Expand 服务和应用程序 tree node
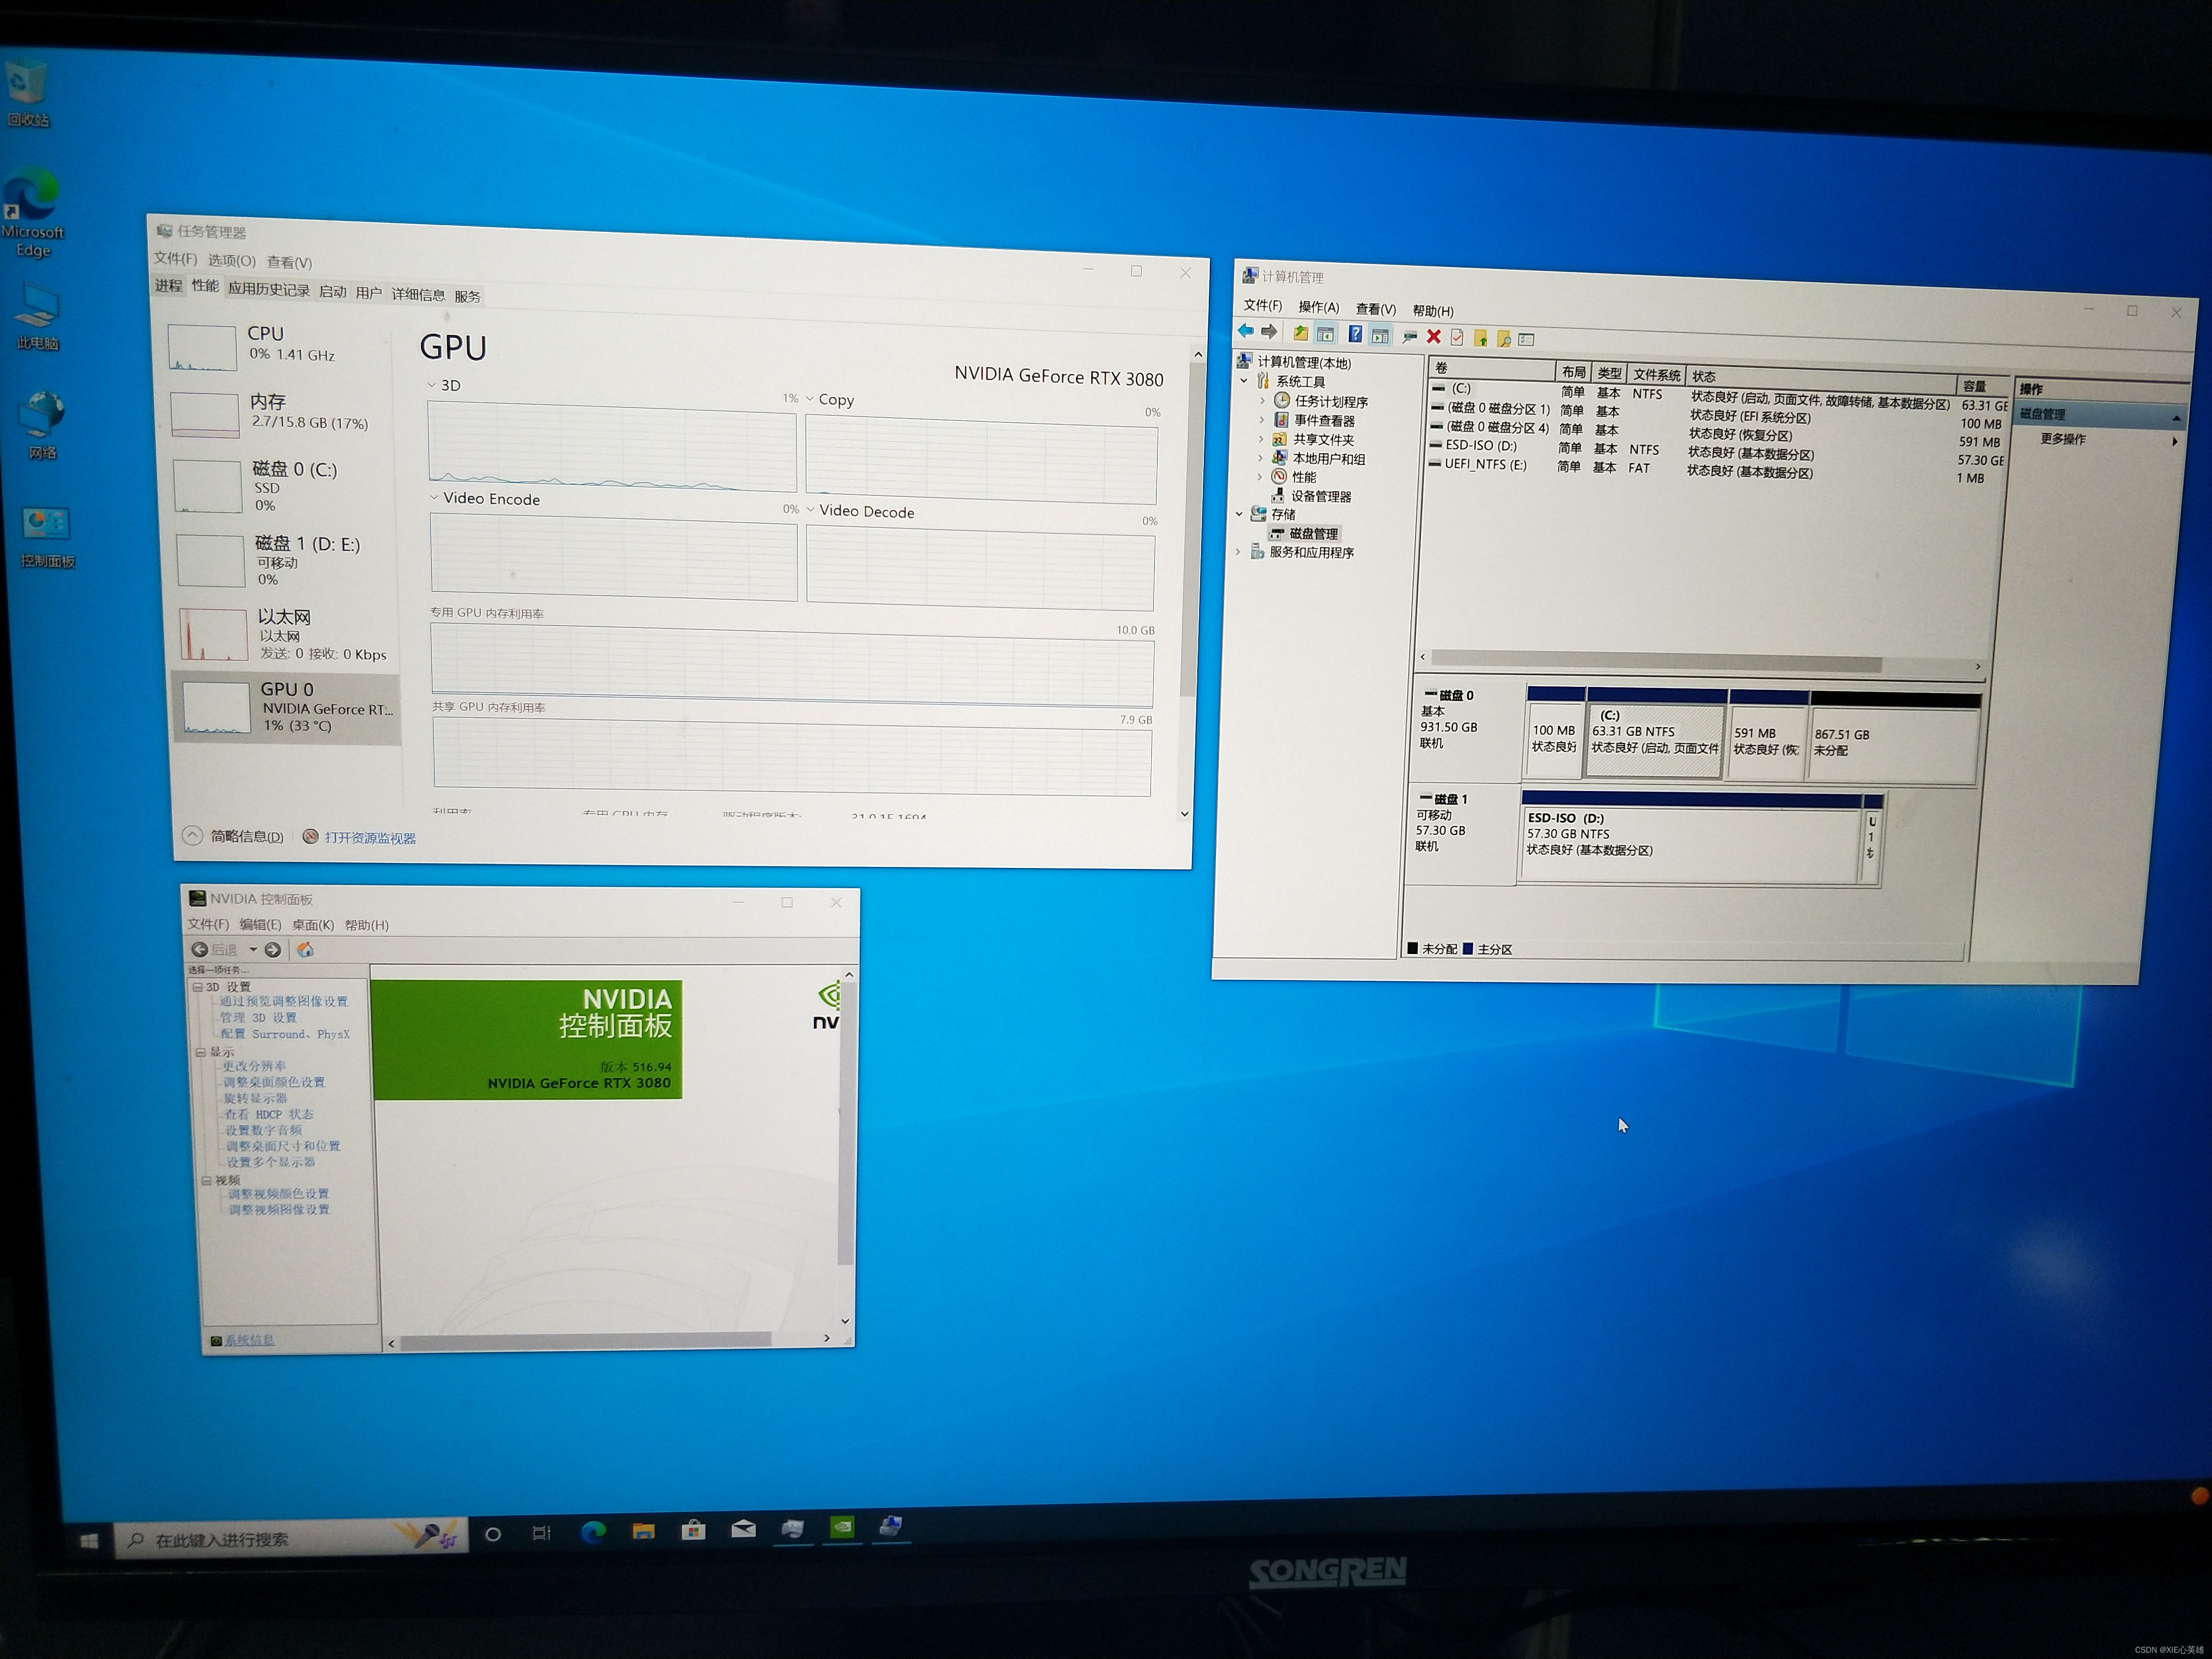The width and height of the screenshot is (2212, 1659). pyautogui.click(x=1238, y=551)
